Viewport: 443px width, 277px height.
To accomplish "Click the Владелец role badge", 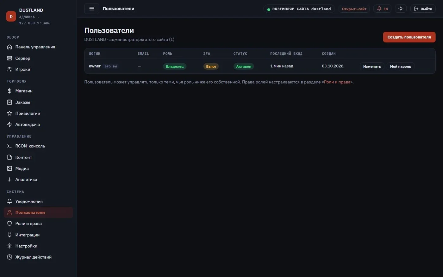I will 175,66.
